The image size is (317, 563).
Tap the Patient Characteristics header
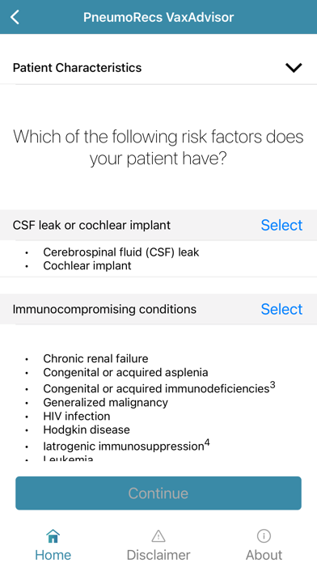click(x=158, y=67)
